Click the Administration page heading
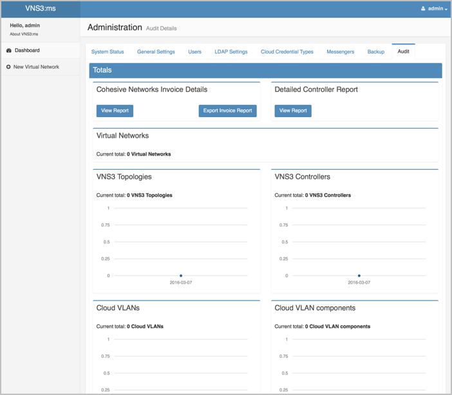 pyautogui.click(x=115, y=28)
